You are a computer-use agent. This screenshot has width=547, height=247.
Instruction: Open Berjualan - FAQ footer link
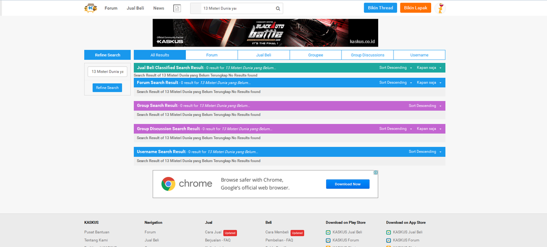tap(218, 240)
